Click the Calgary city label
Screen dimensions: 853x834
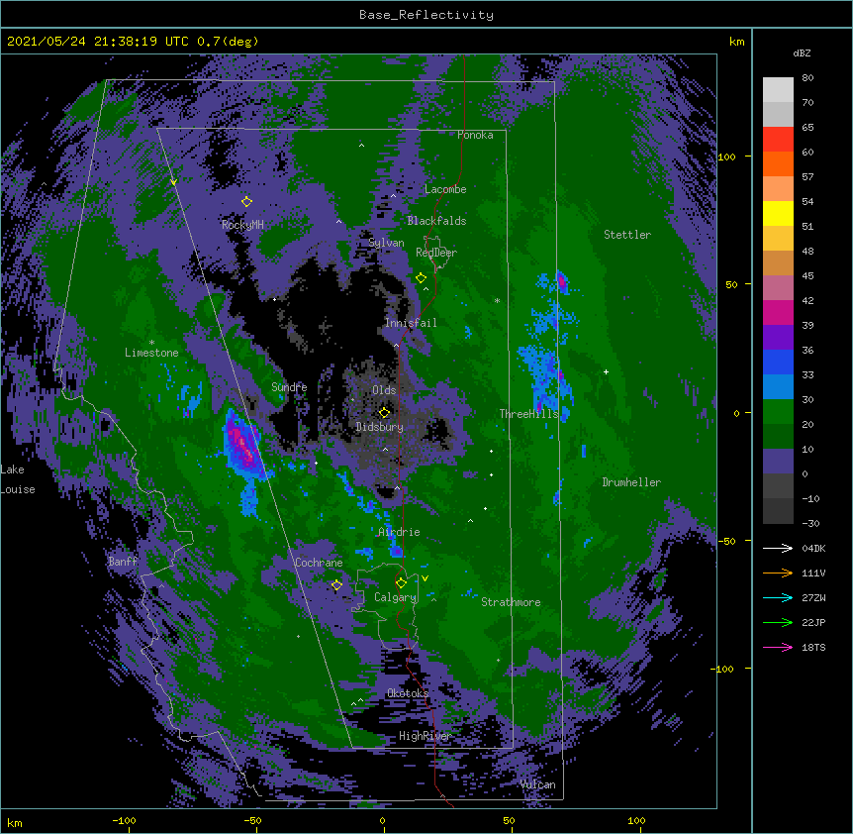(395, 597)
